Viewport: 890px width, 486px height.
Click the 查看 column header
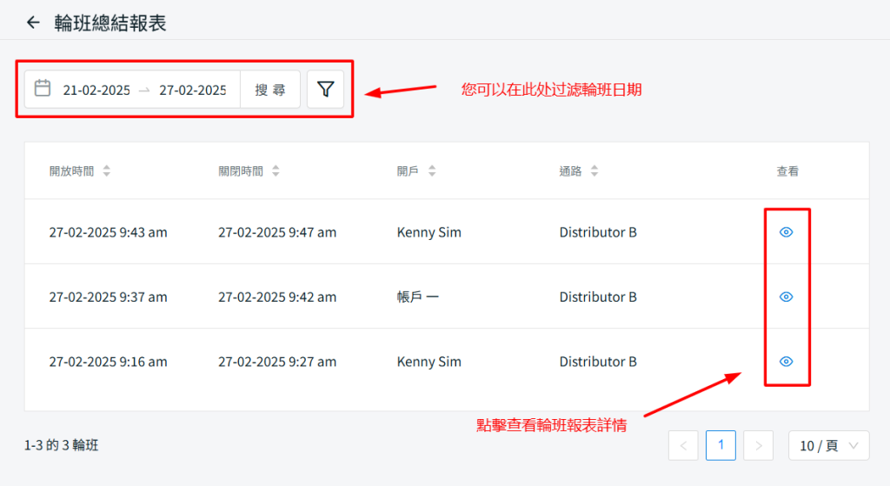tap(787, 172)
